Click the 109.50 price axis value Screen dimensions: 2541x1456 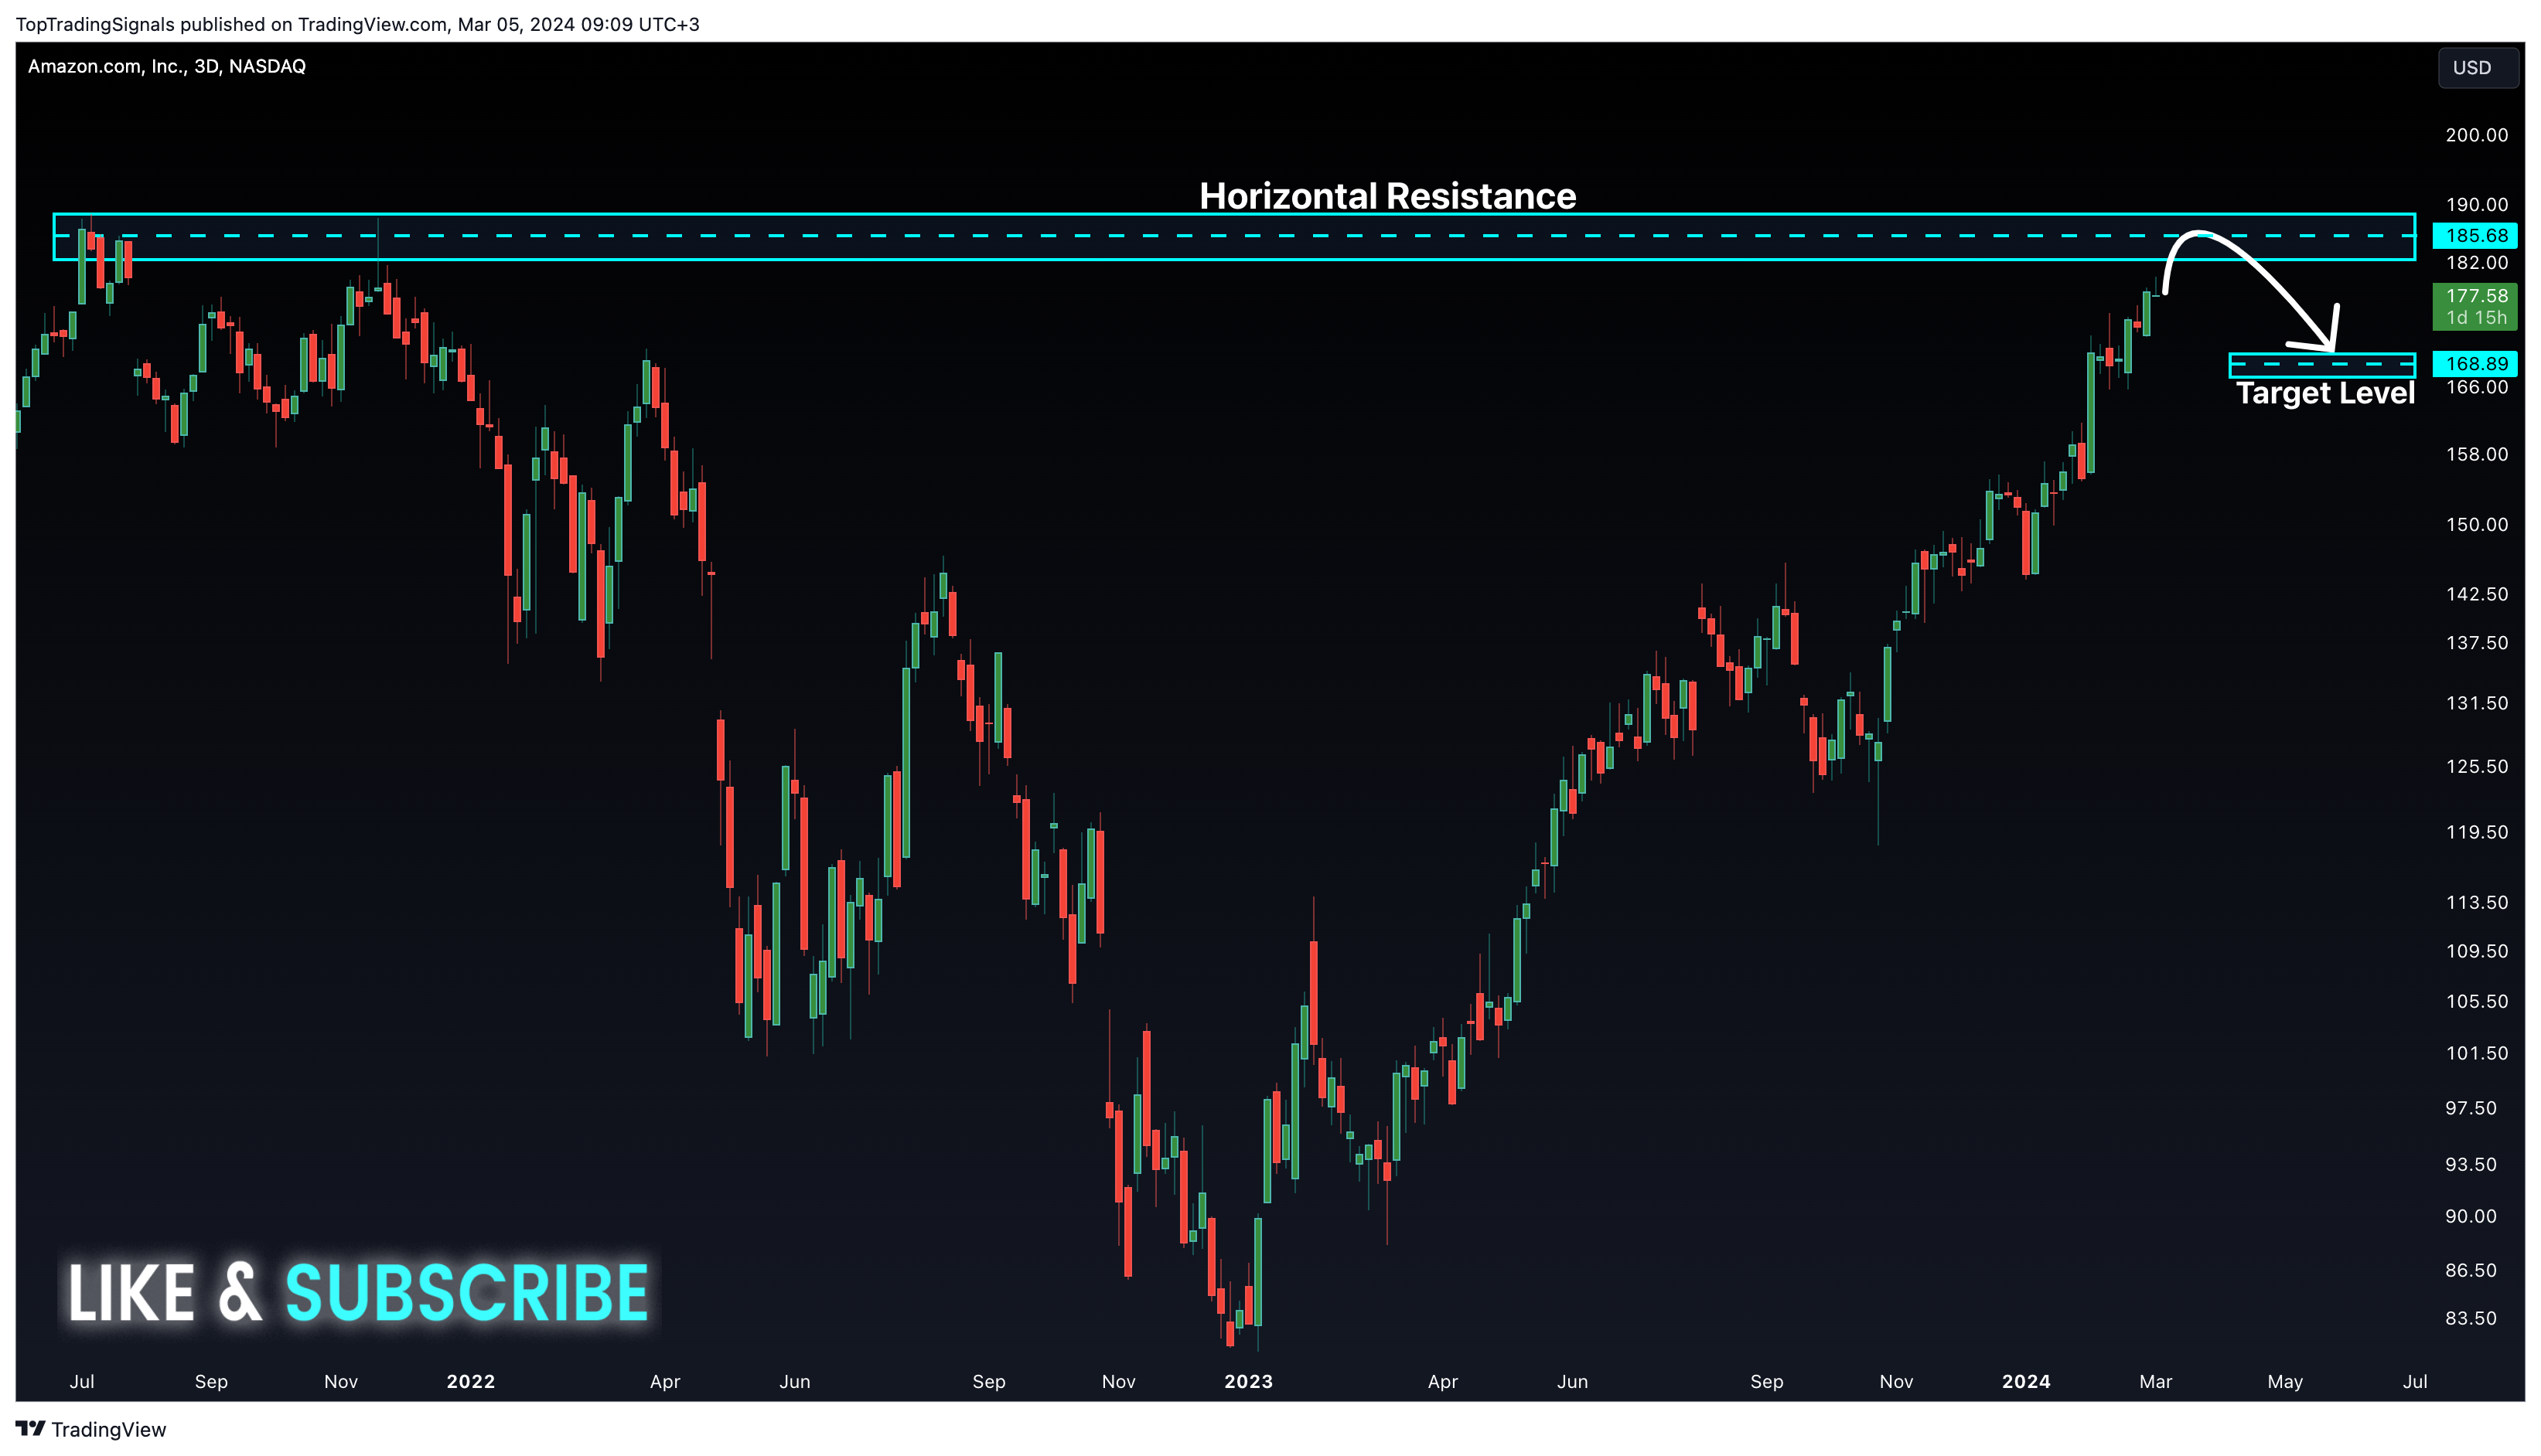(x=2477, y=952)
